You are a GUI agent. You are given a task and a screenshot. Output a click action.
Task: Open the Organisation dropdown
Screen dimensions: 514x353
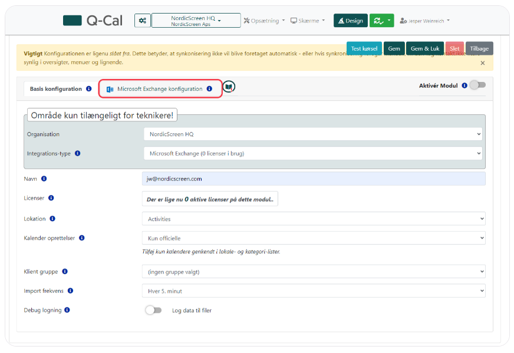pyautogui.click(x=313, y=134)
